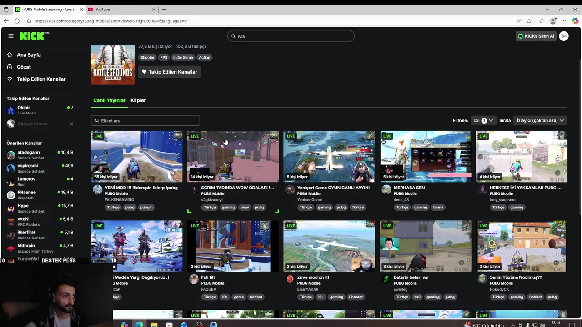
Task: Open Mithrain recommended channel
Action: pos(40,248)
